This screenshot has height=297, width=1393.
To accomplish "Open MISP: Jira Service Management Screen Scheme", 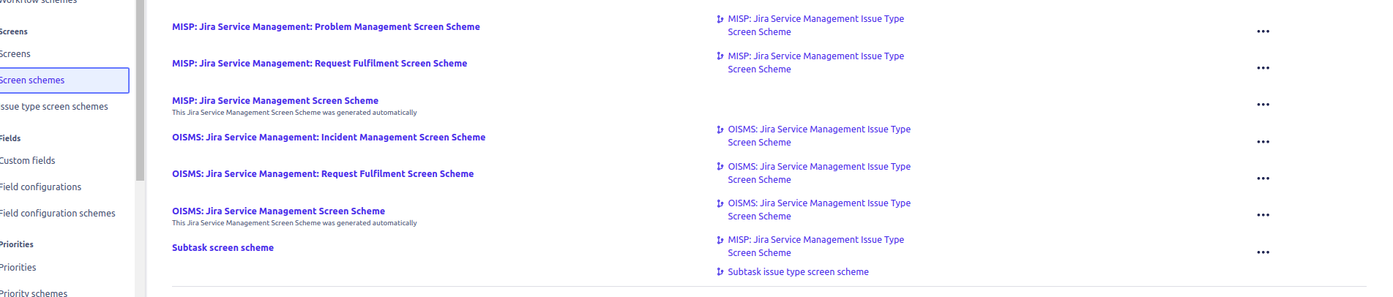I will 275,101.
